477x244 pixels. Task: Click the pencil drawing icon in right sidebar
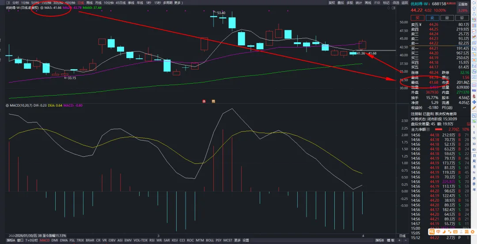[474, 108]
